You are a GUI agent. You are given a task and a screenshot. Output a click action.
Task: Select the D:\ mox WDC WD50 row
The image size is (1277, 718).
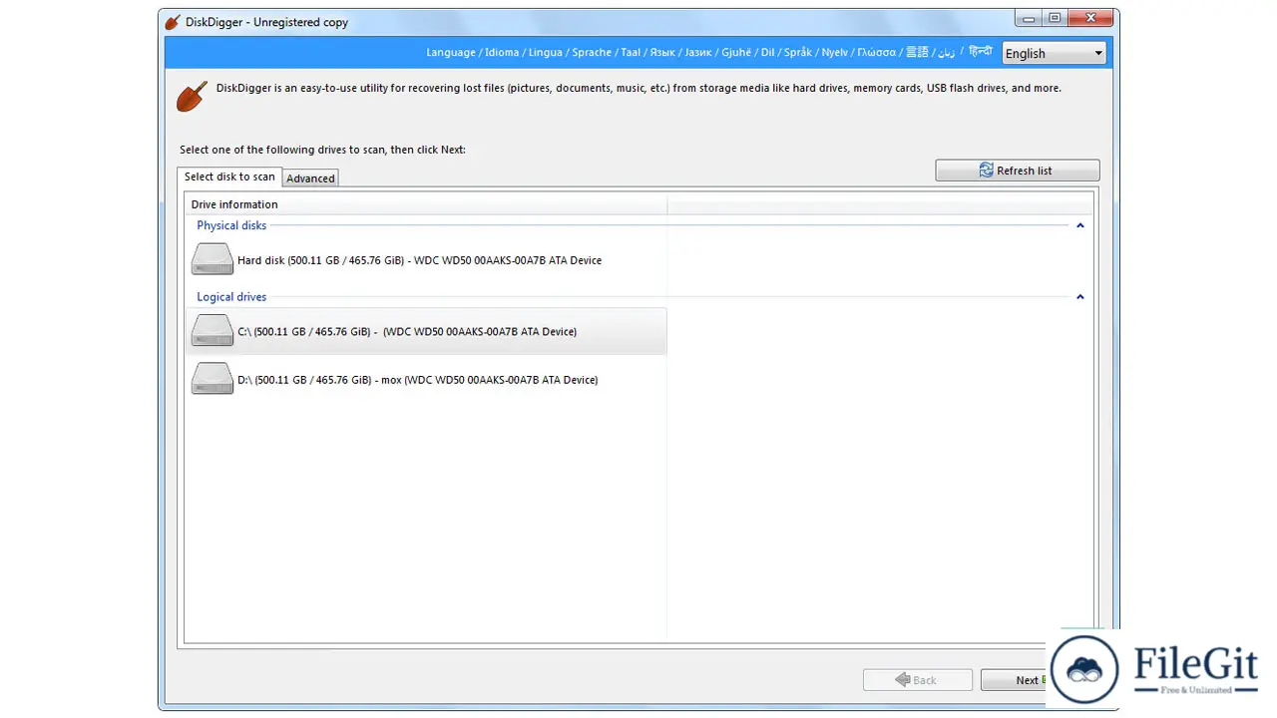pos(426,380)
